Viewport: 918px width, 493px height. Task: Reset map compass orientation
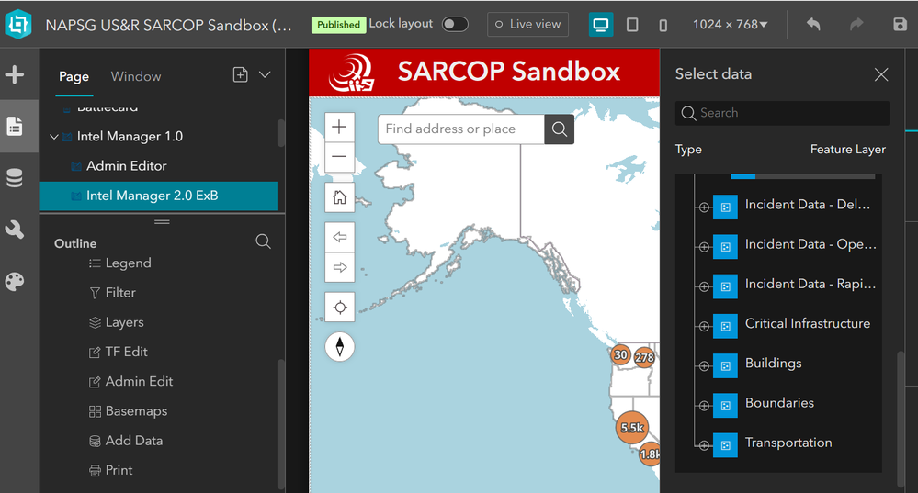(340, 347)
